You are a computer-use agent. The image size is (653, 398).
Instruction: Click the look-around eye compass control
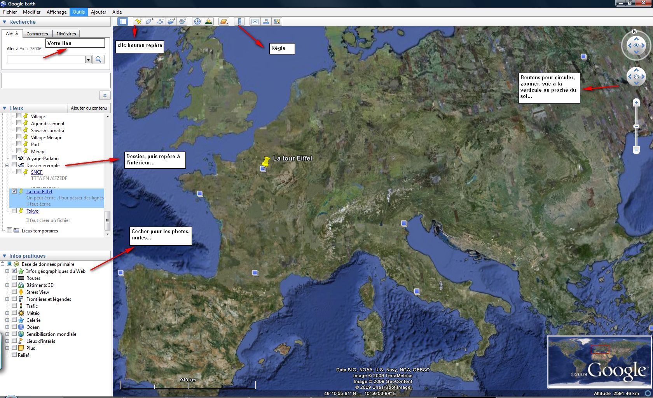tap(636, 45)
